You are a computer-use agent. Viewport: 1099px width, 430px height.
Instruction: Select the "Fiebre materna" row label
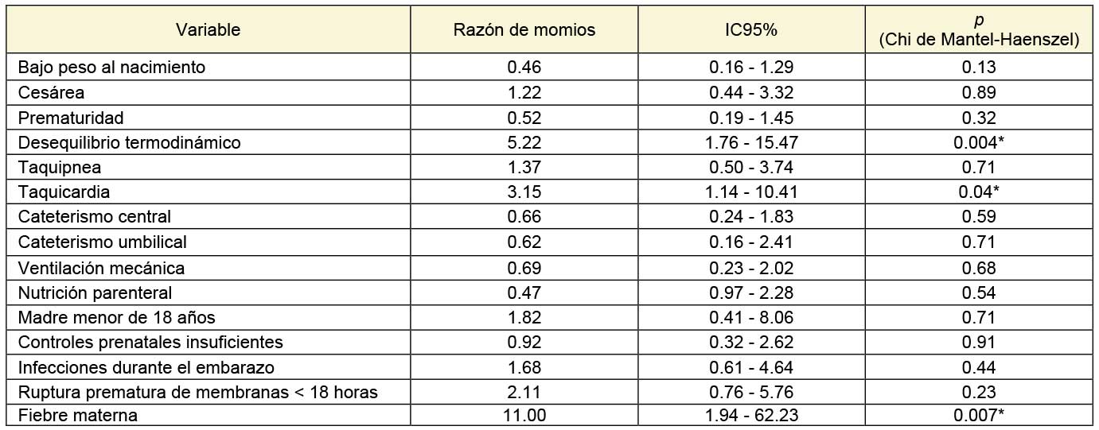pyautogui.click(x=78, y=415)
